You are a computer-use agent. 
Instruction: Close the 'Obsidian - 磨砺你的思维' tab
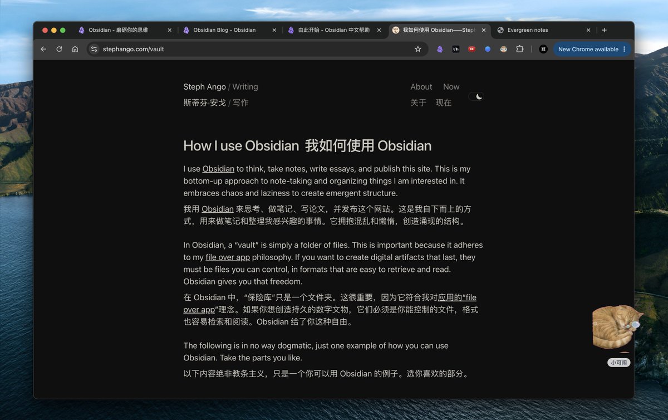click(x=170, y=30)
